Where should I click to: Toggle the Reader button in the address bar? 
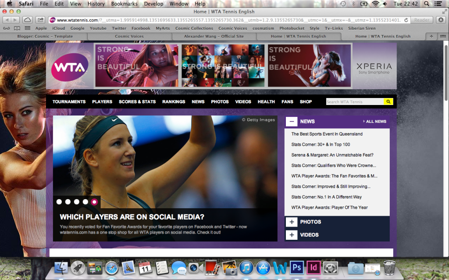pyautogui.click(x=422, y=20)
